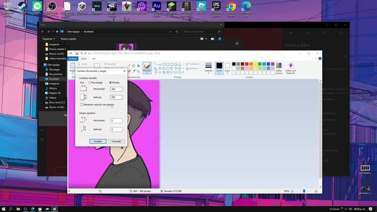Select the Píxeles radio button
The image size is (377, 212).
tap(110, 82)
